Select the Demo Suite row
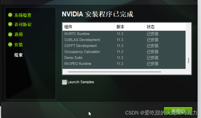The height and width of the screenshot is (118, 201). (124, 58)
